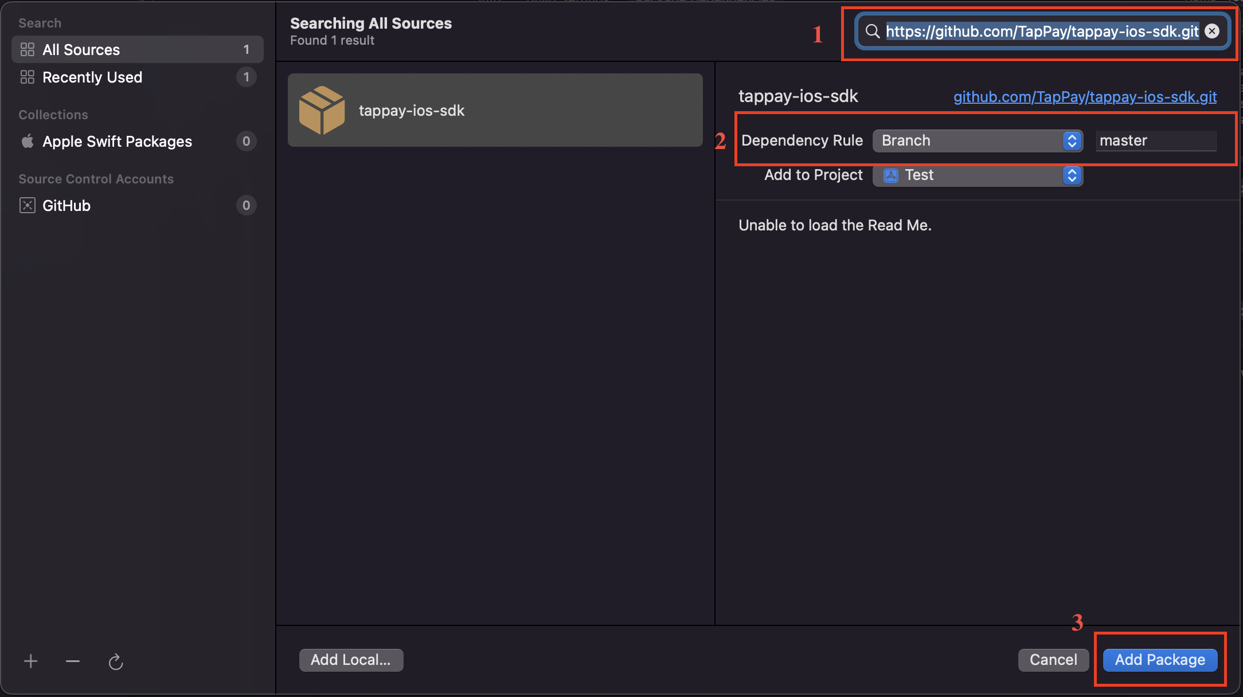Click the plus icon to add collection

[x=31, y=661]
